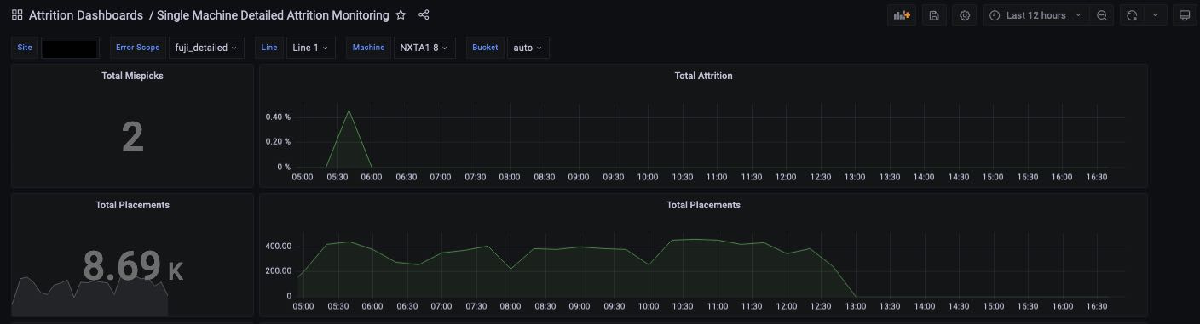Go to Attrition Dashboards folder link
1200x324 pixels.
pos(85,15)
